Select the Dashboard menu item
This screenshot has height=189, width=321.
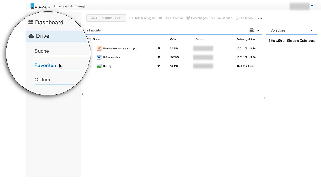coord(49,23)
